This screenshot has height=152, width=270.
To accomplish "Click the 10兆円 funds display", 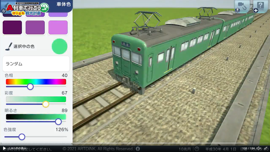I will point(185,149).
